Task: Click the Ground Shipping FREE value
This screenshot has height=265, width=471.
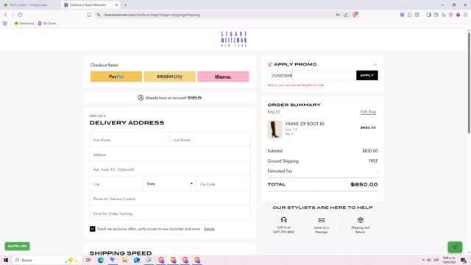Action: tap(373, 161)
